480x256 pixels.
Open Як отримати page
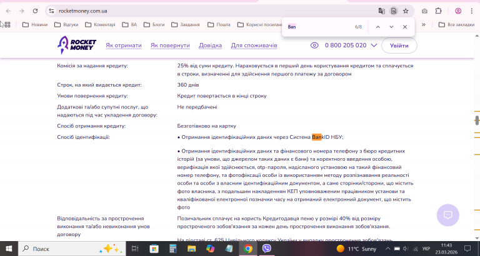point(124,45)
